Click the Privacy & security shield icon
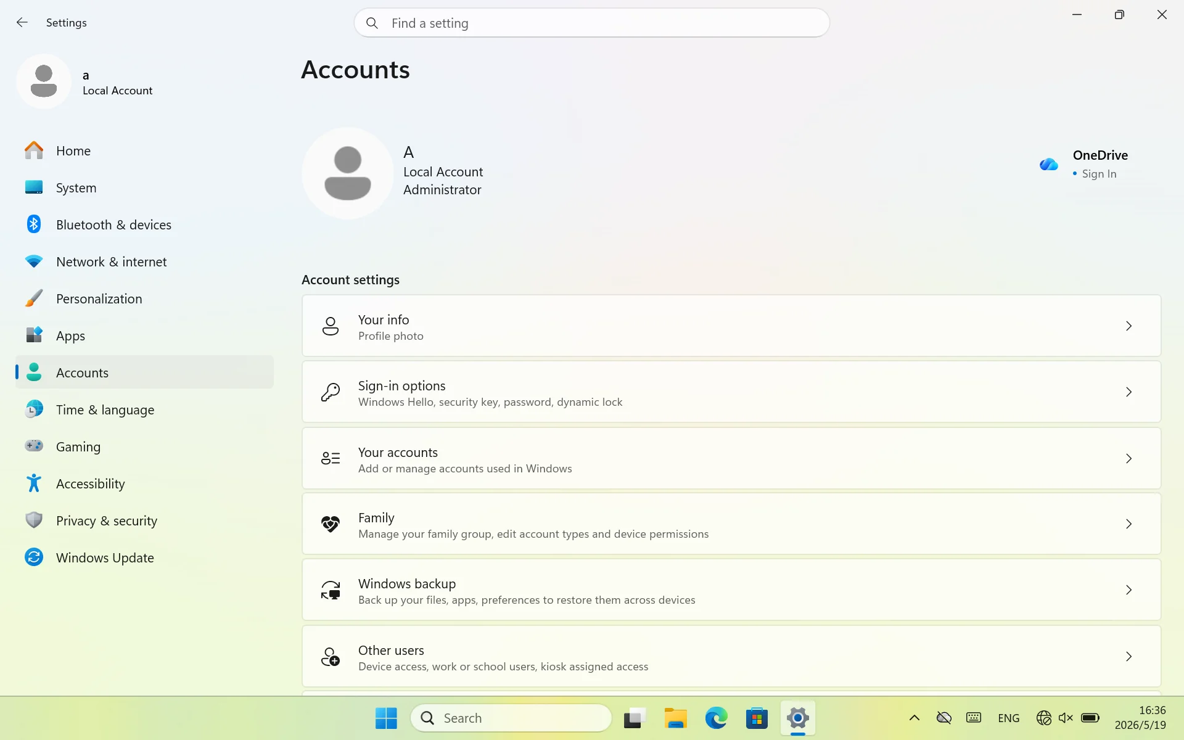Screen dimensions: 1184x740 pyautogui.click(x=34, y=520)
